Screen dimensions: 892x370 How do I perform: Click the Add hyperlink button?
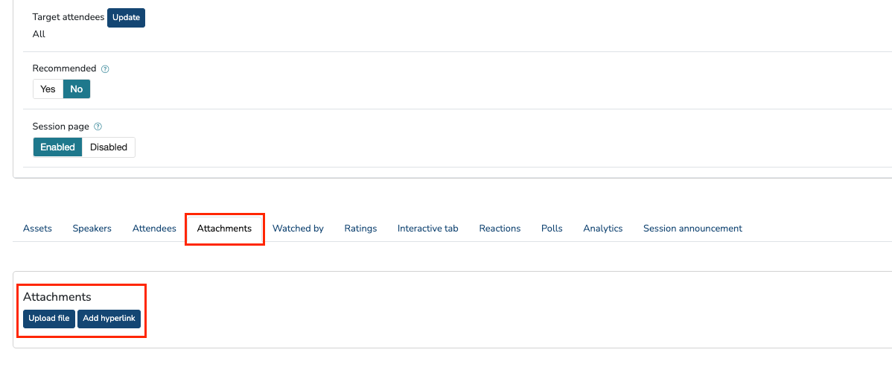(109, 319)
